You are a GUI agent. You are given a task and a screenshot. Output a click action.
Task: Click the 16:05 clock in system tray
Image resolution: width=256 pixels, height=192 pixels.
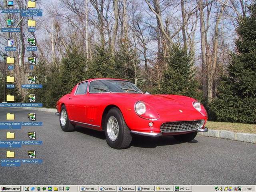249,189
